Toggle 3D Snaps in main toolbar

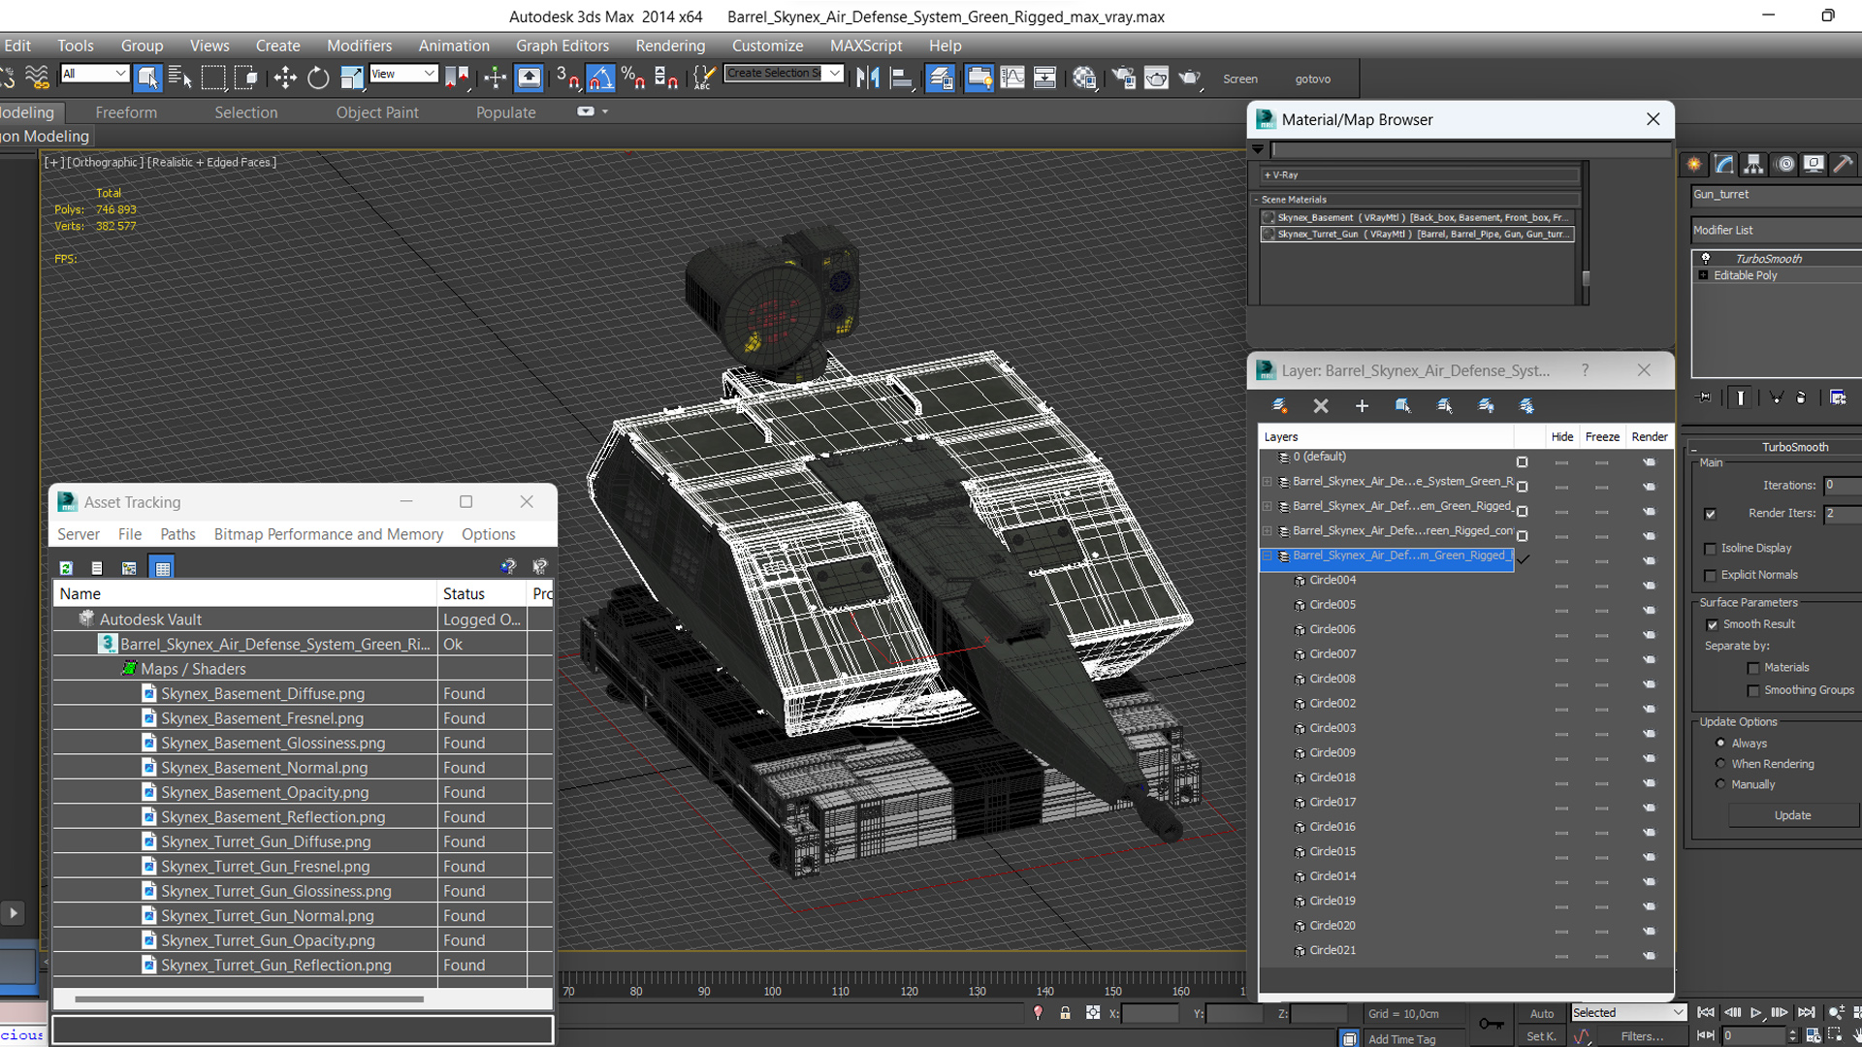tap(568, 78)
